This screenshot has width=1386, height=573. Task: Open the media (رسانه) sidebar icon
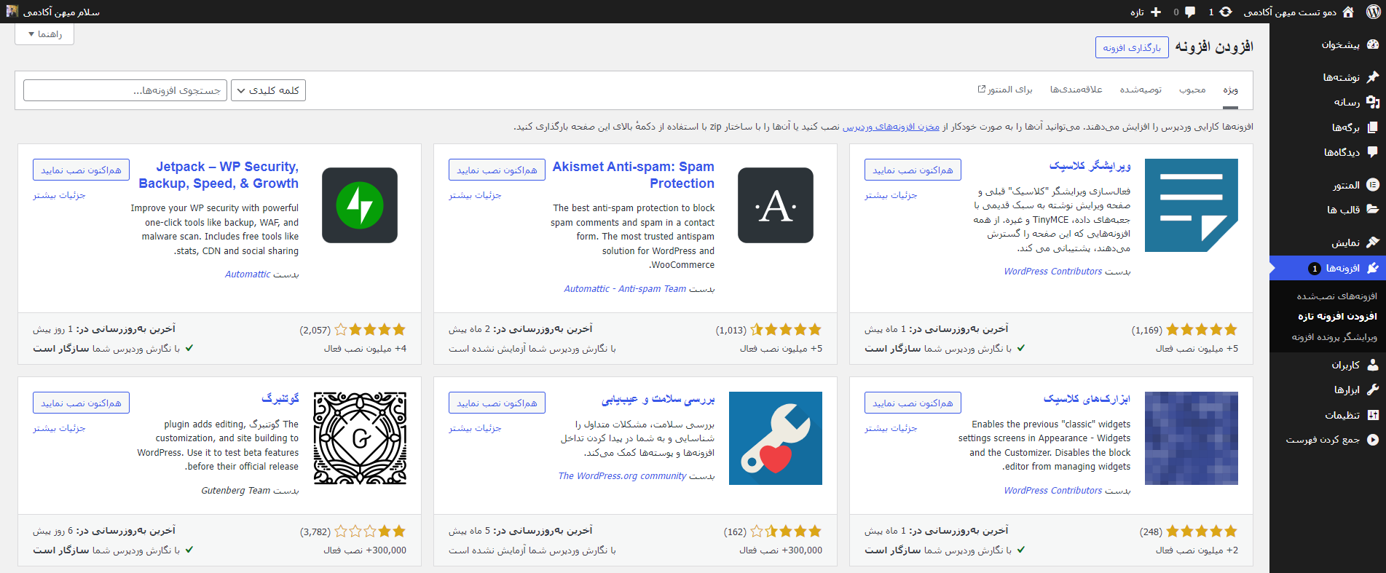click(x=1372, y=102)
